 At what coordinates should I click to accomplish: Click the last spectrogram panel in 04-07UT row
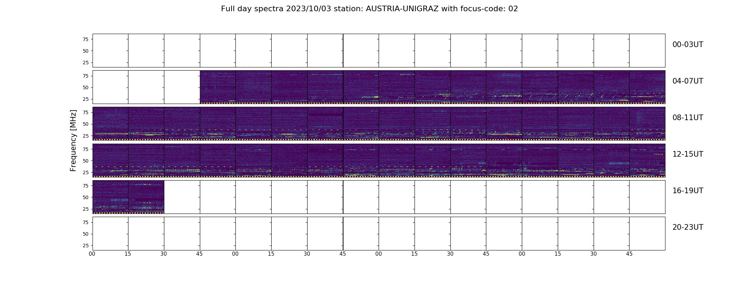click(647, 87)
